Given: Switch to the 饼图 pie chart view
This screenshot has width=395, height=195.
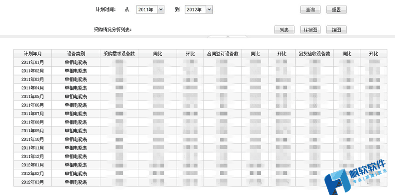Looking at the screenshot, I should [336, 30].
